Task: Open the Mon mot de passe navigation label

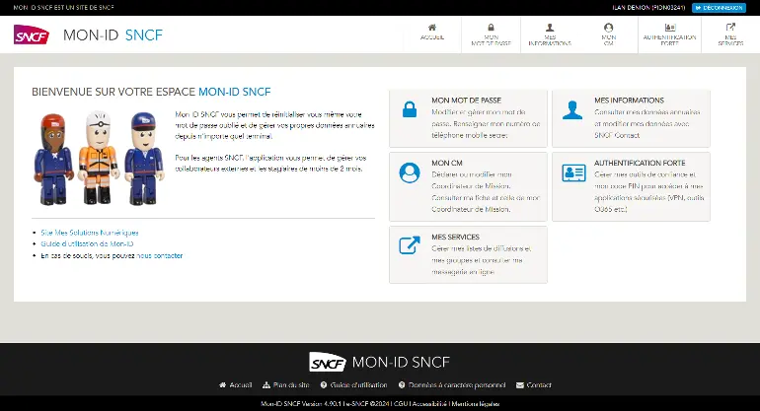Action: pyautogui.click(x=491, y=40)
